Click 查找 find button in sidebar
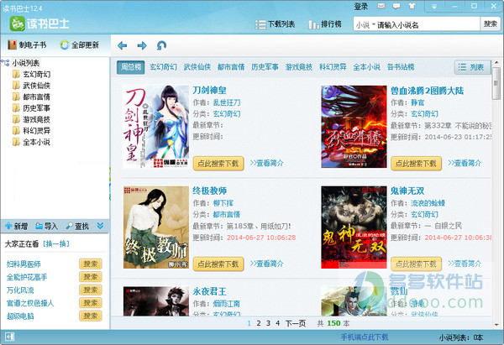This screenshot has width=504, height=345. 77,226
